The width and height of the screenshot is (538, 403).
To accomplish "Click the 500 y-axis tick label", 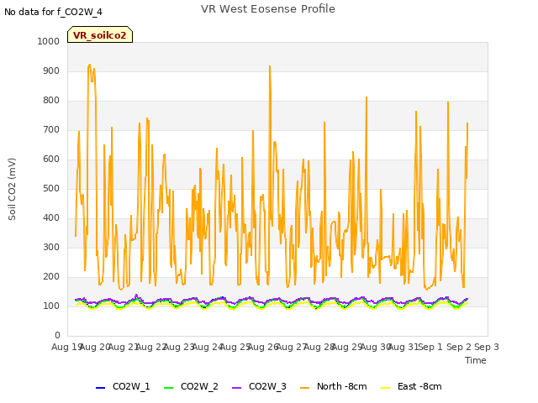I will point(51,188).
